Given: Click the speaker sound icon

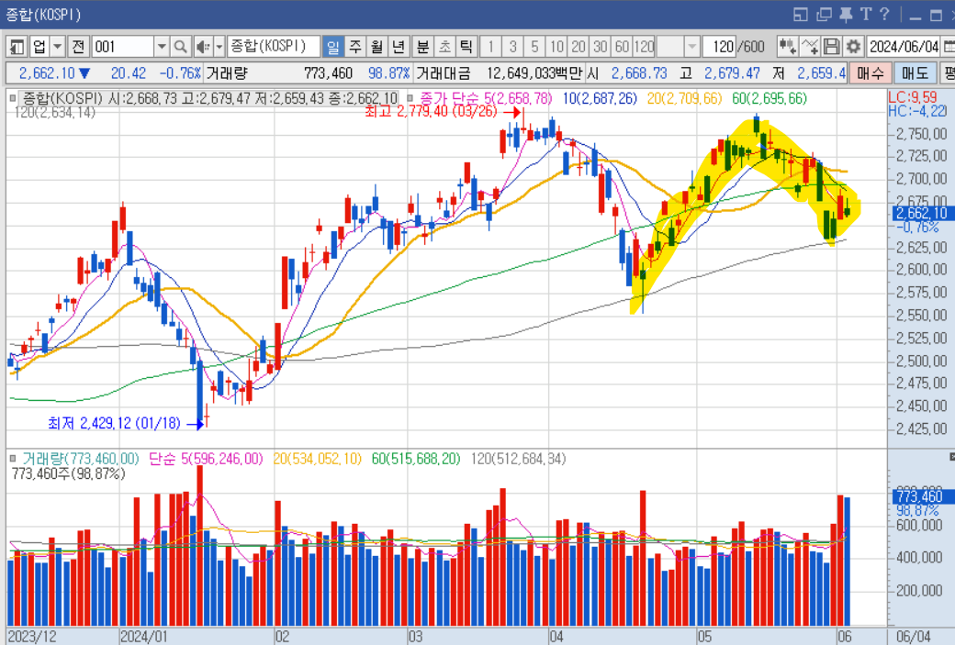Looking at the screenshot, I should pyautogui.click(x=203, y=46).
